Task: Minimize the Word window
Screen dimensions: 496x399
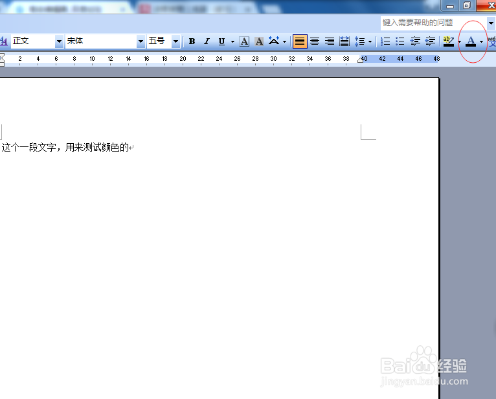Action: point(450,5)
